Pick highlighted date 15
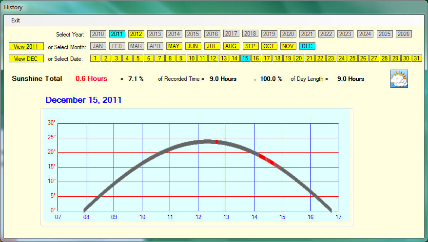The image size is (428, 242). click(245, 58)
